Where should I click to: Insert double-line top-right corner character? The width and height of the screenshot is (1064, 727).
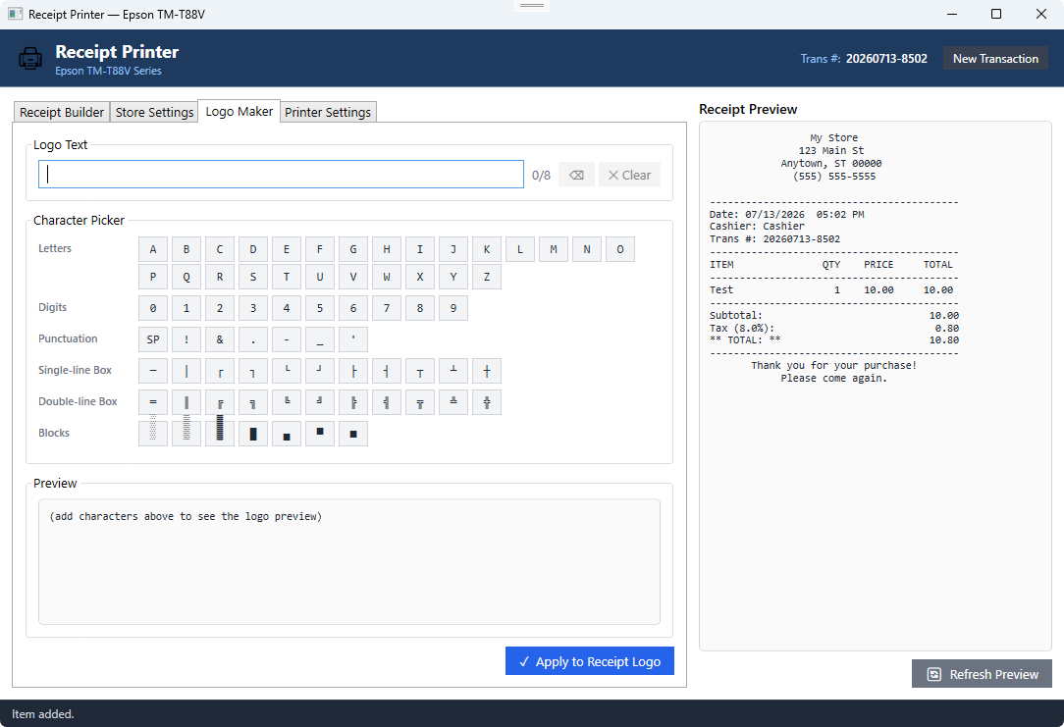click(x=252, y=402)
